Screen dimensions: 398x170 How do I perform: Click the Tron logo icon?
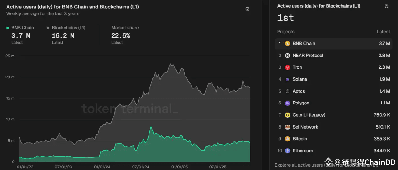click(x=287, y=67)
